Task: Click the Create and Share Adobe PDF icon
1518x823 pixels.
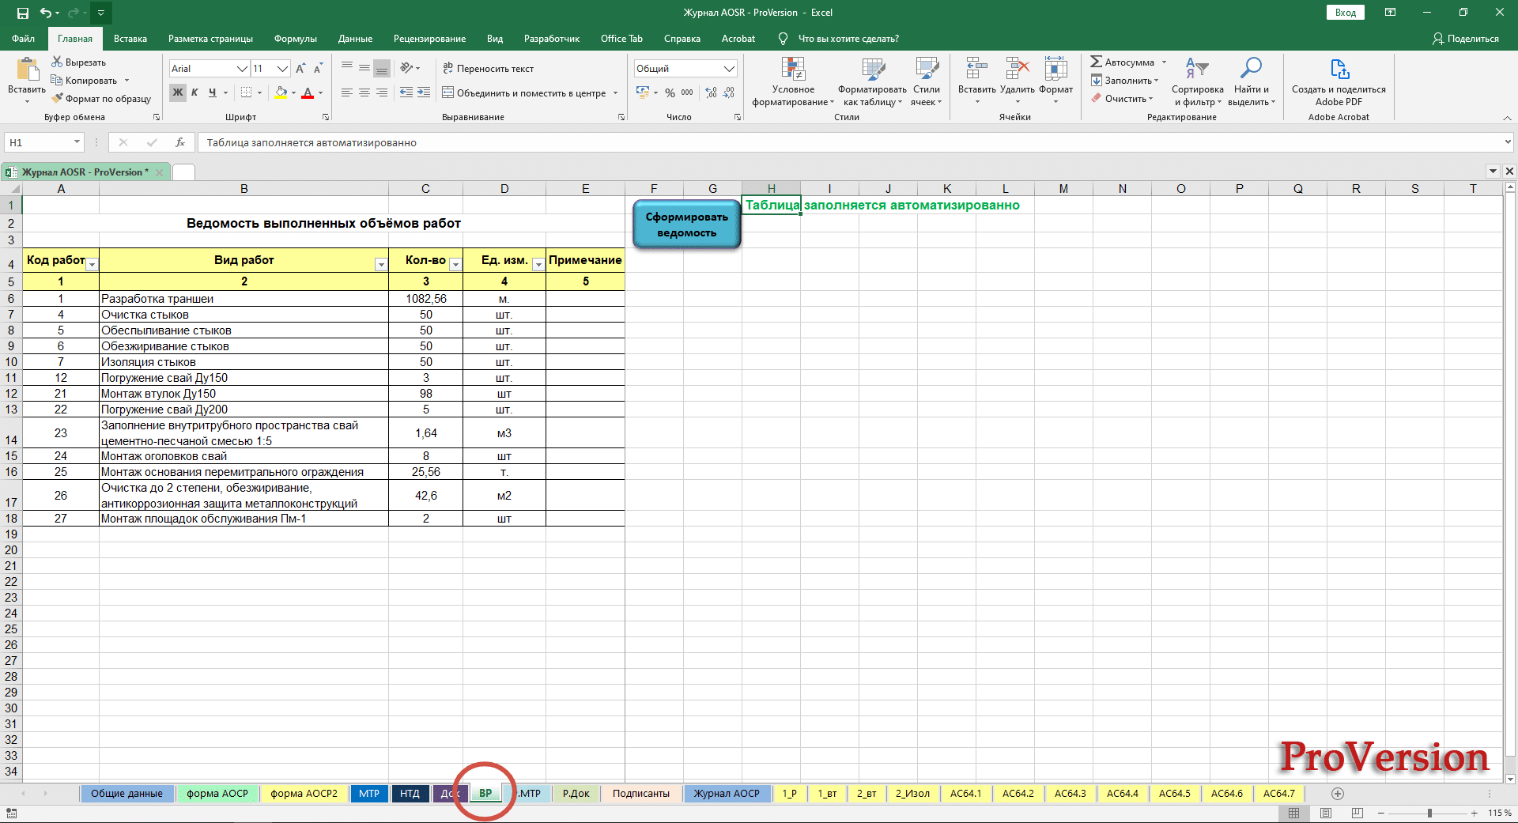Action: [1338, 70]
